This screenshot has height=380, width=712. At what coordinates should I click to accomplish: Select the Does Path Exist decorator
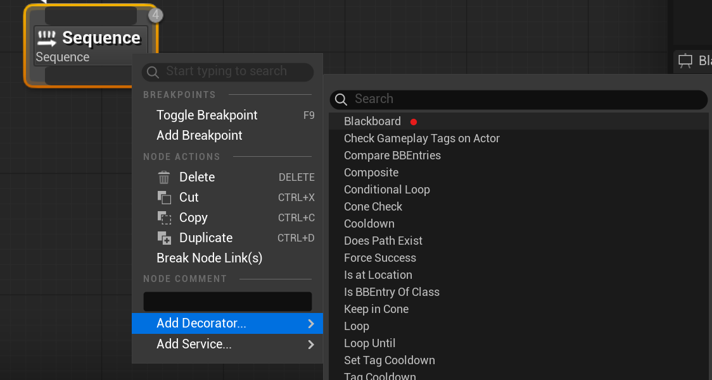pos(383,241)
